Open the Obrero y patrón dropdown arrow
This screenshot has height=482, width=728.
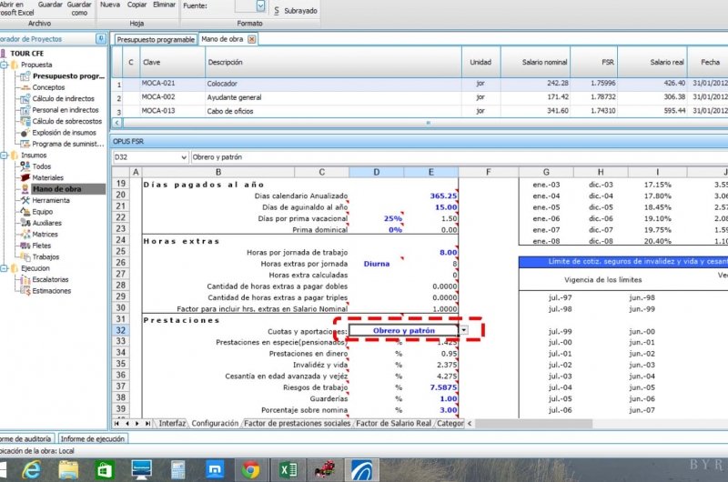click(464, 330)
